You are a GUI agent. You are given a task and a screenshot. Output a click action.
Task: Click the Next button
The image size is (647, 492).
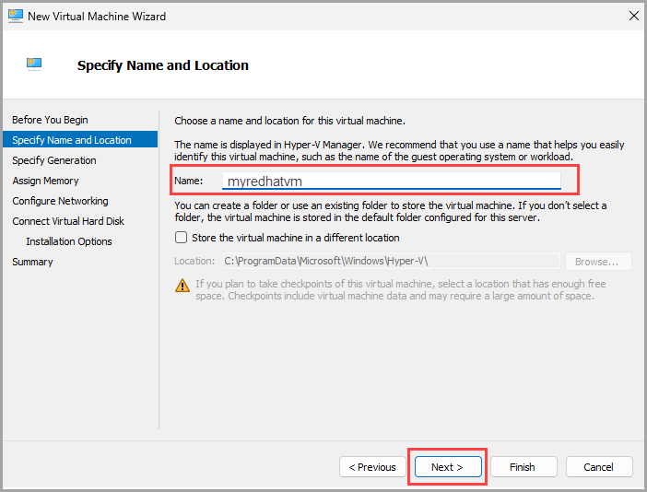(x=448, y=467)
